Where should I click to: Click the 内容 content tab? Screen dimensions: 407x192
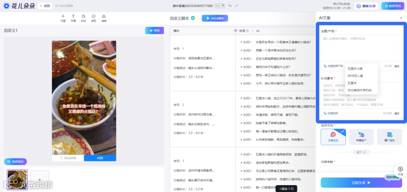(x=100, y=158)
